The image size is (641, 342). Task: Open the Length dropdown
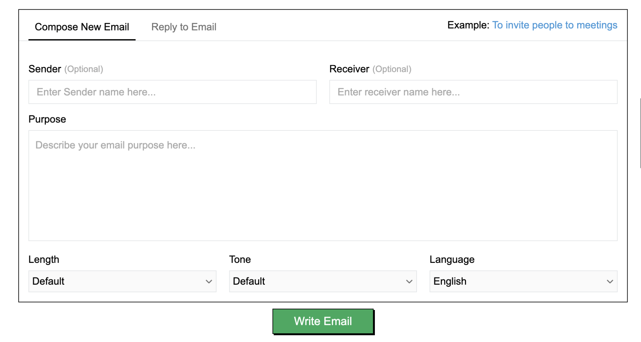click(x=122, y=281)
